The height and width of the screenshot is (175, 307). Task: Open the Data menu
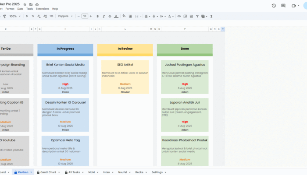tap(20, 9)
